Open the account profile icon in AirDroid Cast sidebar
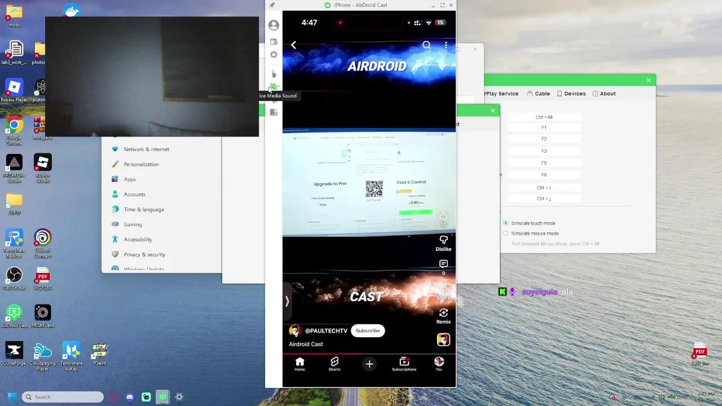 pos(274,25)
